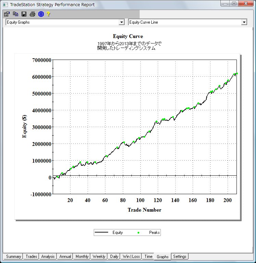The width and height of the screenshot is (256, 263).
Task: Open the Trades tab
Action: coord(31,256)
